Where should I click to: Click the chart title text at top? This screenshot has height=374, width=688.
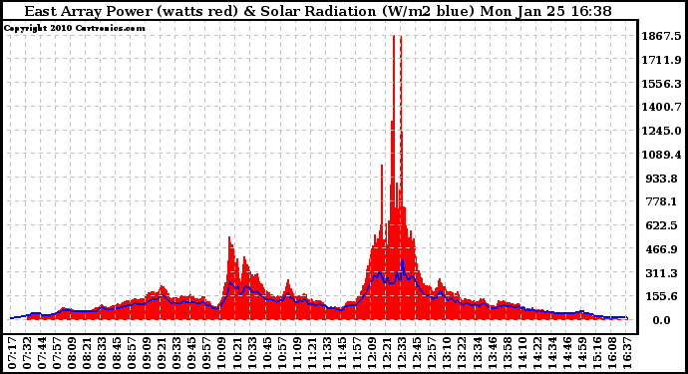click(318, 11)
